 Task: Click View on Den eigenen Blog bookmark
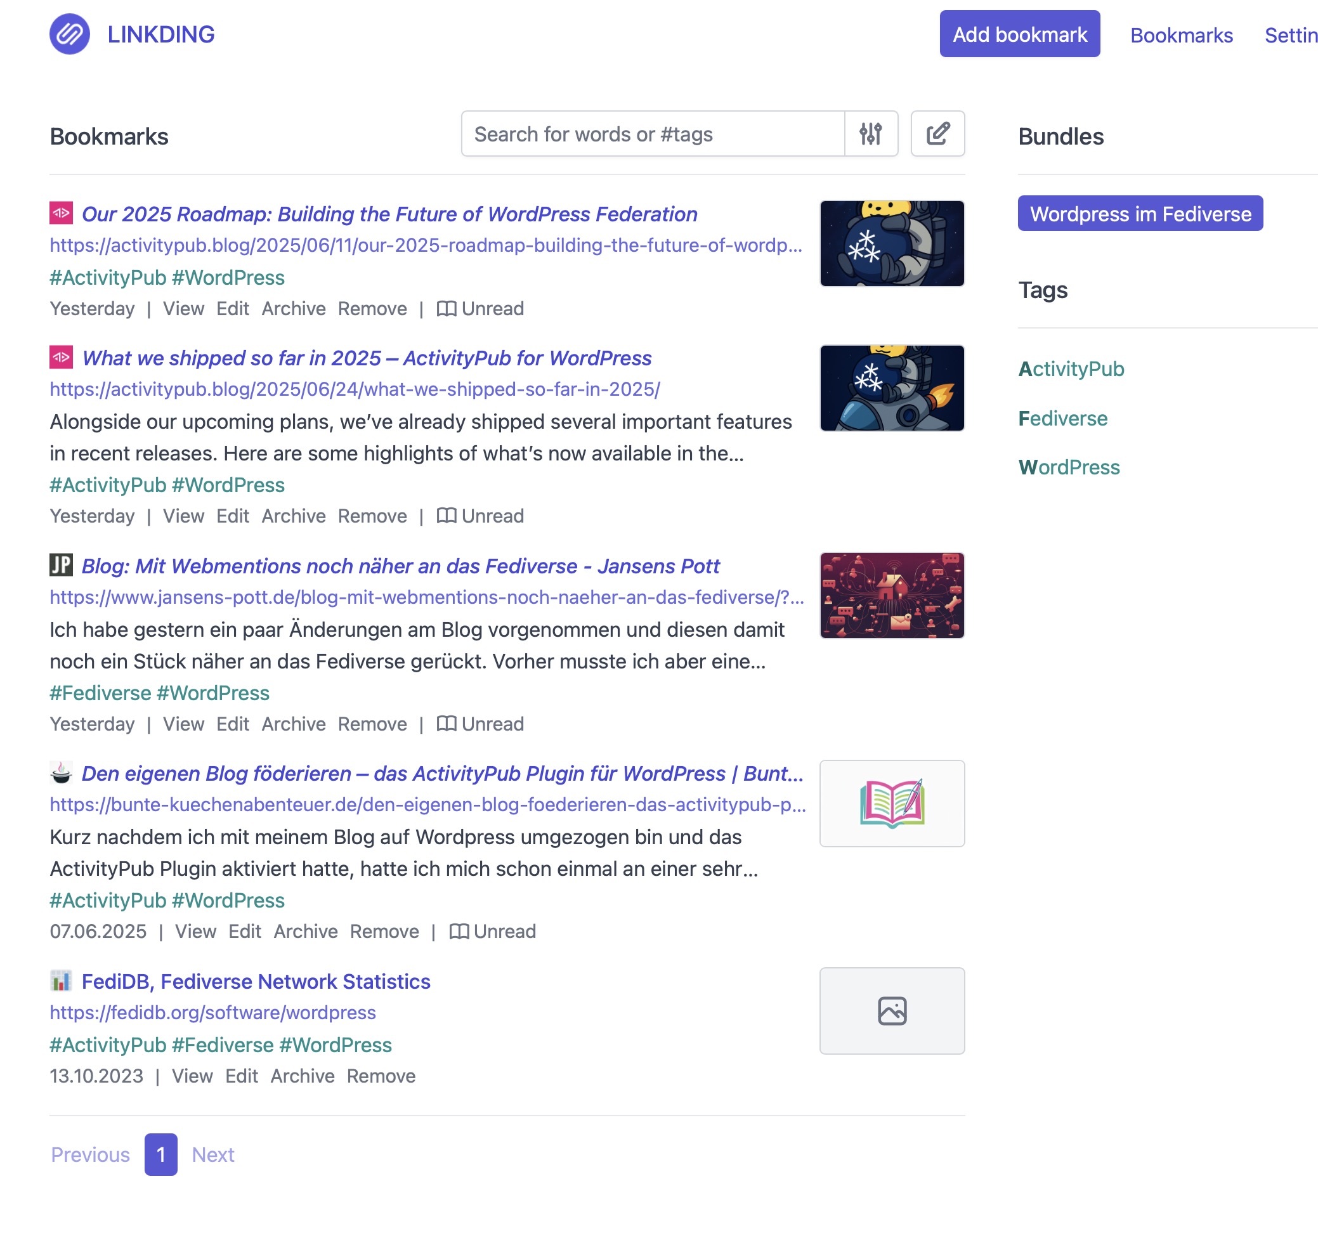195,932
